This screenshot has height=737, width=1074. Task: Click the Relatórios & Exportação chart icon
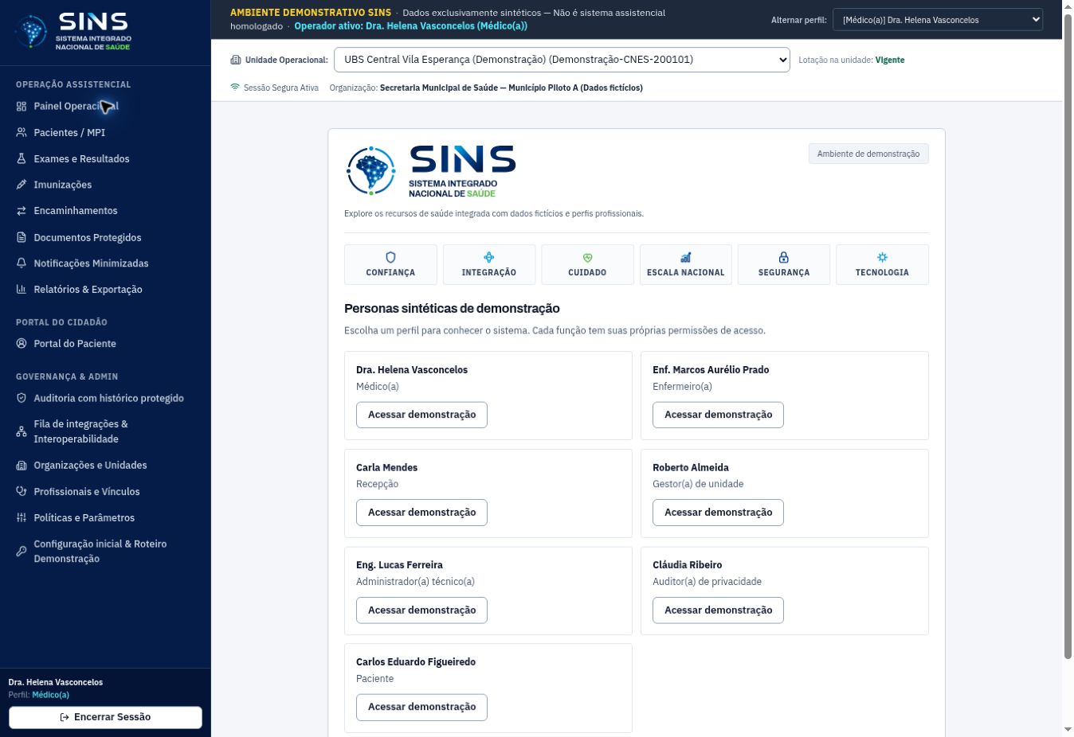click(22, 290)
